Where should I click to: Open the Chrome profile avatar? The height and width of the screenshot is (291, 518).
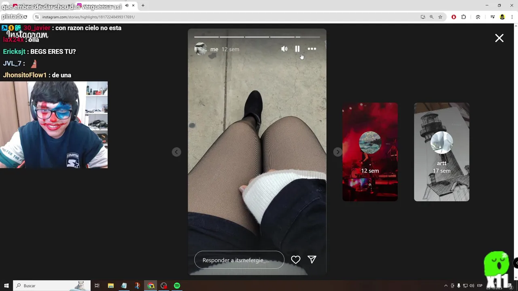click(x=502, y=17)
